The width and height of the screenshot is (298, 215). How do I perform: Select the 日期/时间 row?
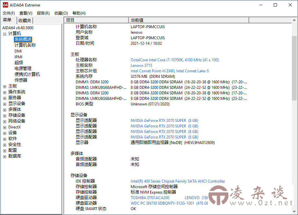pyautogui.click(x=119, y=43)
